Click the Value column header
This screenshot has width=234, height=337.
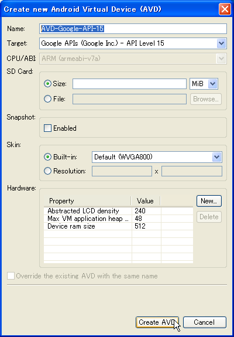coord(146,201)
